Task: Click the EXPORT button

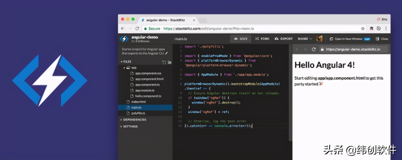Action: tap(284, 39)
